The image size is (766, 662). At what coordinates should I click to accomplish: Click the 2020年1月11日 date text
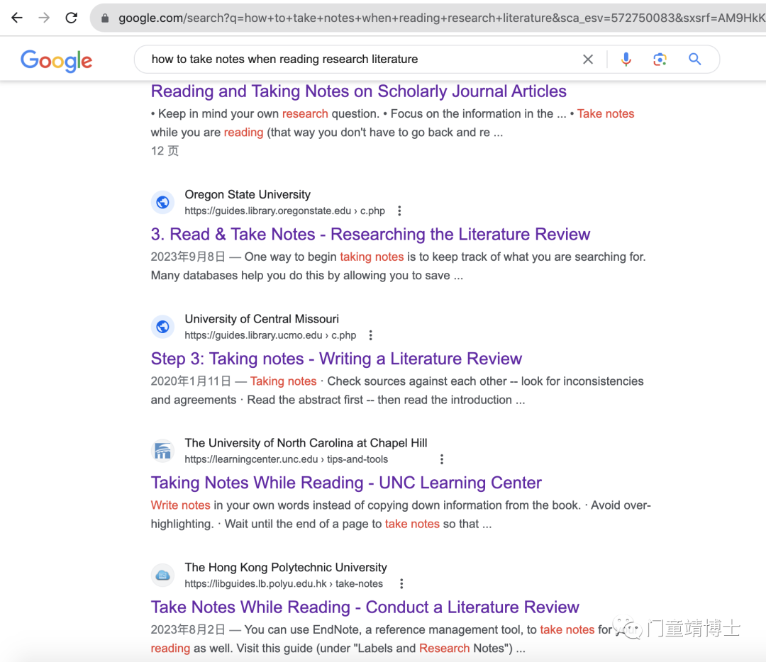click(191, 381)
